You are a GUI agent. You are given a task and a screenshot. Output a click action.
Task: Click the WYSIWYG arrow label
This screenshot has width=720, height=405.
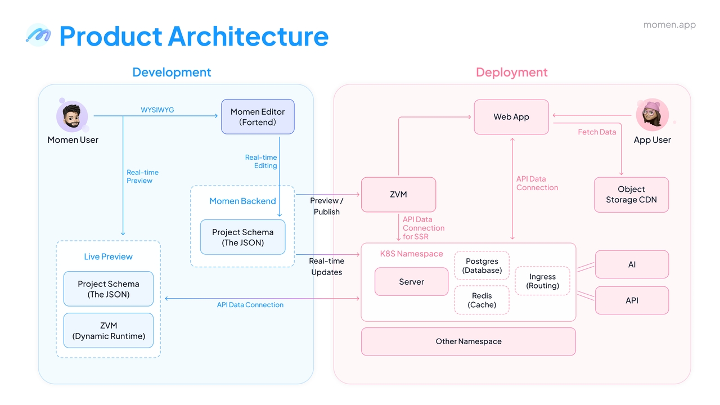pos(157,110)
